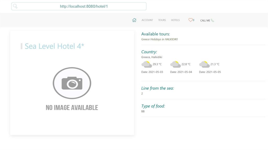Click the CALL ME button
Viewport: 268px width, 150px height.
coord(207,20)
